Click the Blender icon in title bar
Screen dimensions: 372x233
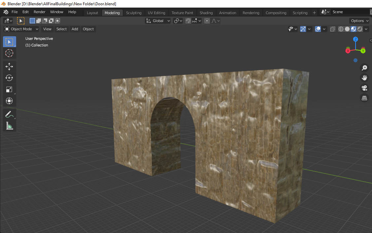3,4
